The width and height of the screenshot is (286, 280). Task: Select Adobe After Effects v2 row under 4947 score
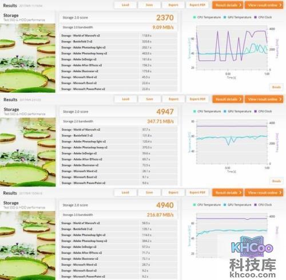point(118,159)
